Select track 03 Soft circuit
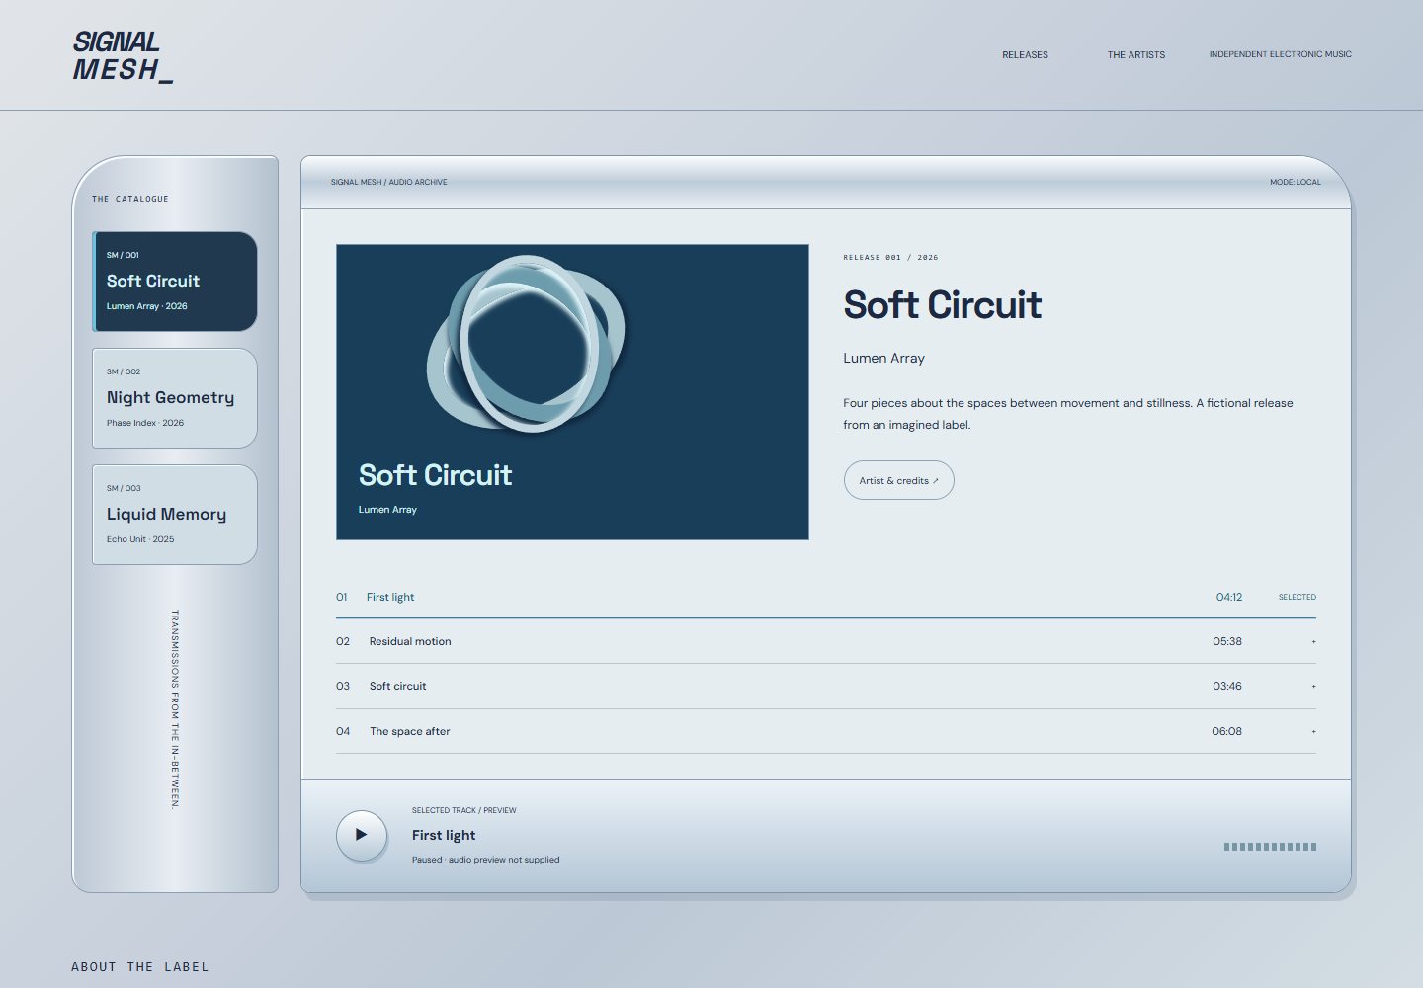The width and height of the screenshot is (1423, 988). [825, 686]
